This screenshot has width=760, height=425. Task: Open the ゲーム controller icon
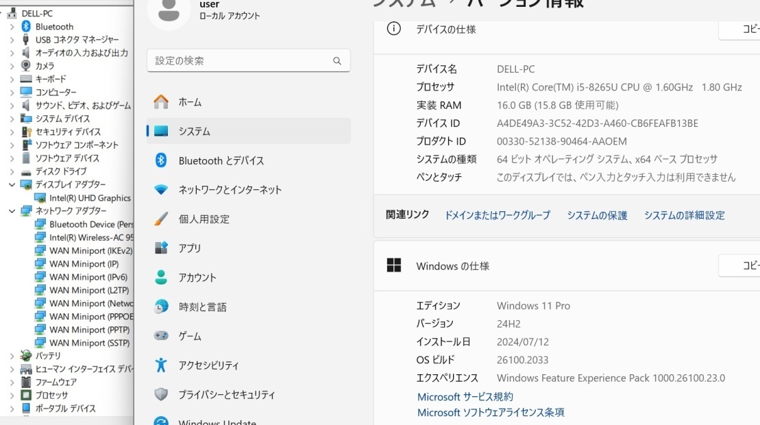pos(161,335)
